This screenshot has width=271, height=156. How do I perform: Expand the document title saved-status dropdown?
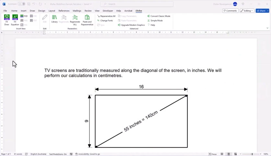pyautogui.click(x=90, y=4)
